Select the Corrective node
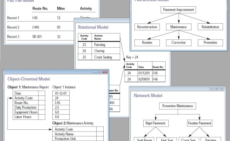The width and height of the screenshot is (230, 141). click(x=179, y=43)
